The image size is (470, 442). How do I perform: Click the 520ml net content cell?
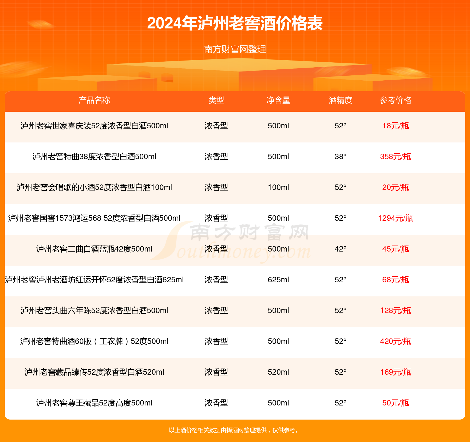[278, 372]
